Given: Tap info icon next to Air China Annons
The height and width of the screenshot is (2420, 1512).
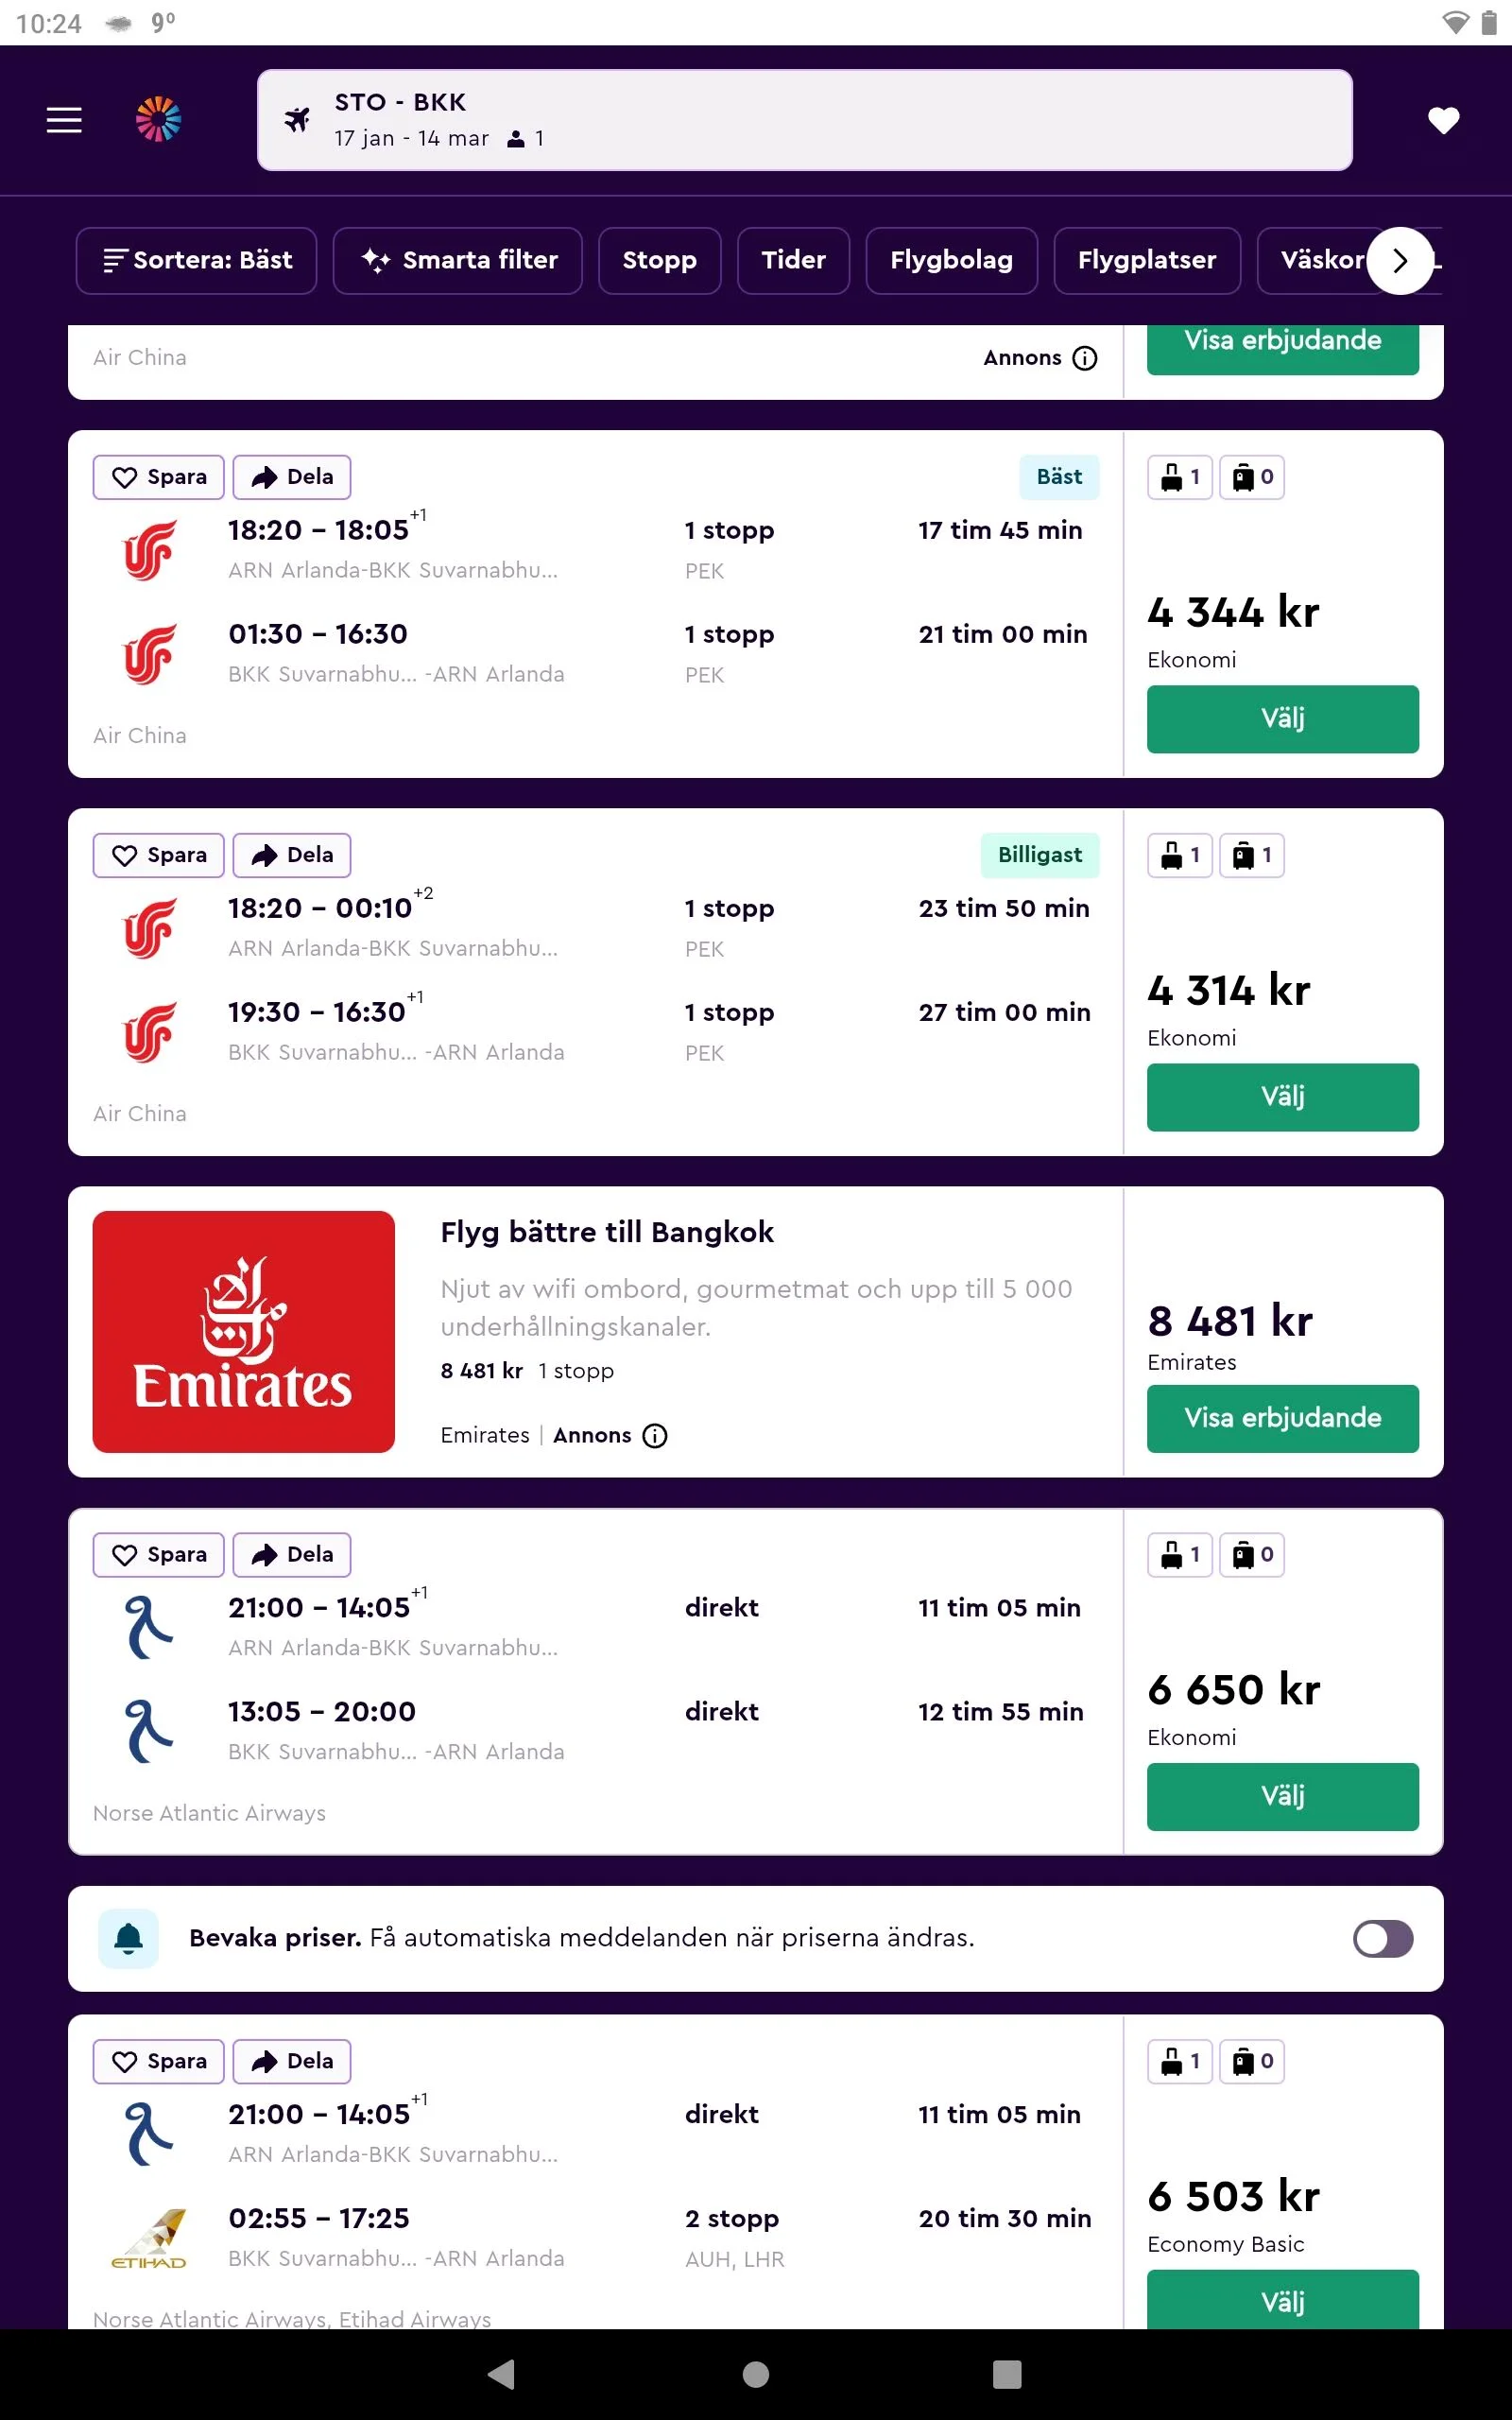Looking at the screenshot, I should tap(1085, 358).
